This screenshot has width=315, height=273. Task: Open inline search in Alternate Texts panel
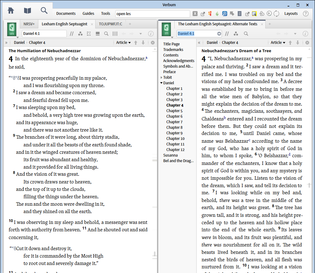[246, 34]
